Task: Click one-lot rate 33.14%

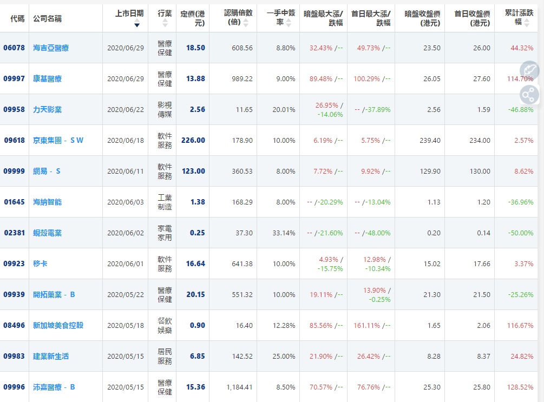Action: [x=284, y=233]
